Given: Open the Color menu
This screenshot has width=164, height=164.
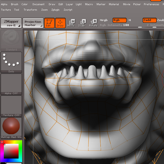Looking at the screenshot, I should coord(25,4).
